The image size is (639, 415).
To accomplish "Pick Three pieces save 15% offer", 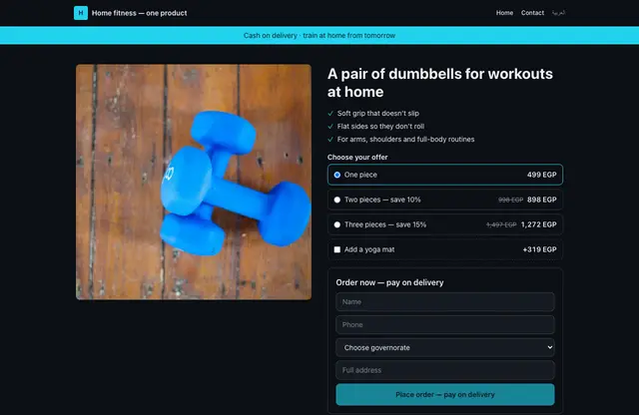I will pos(445,224).
